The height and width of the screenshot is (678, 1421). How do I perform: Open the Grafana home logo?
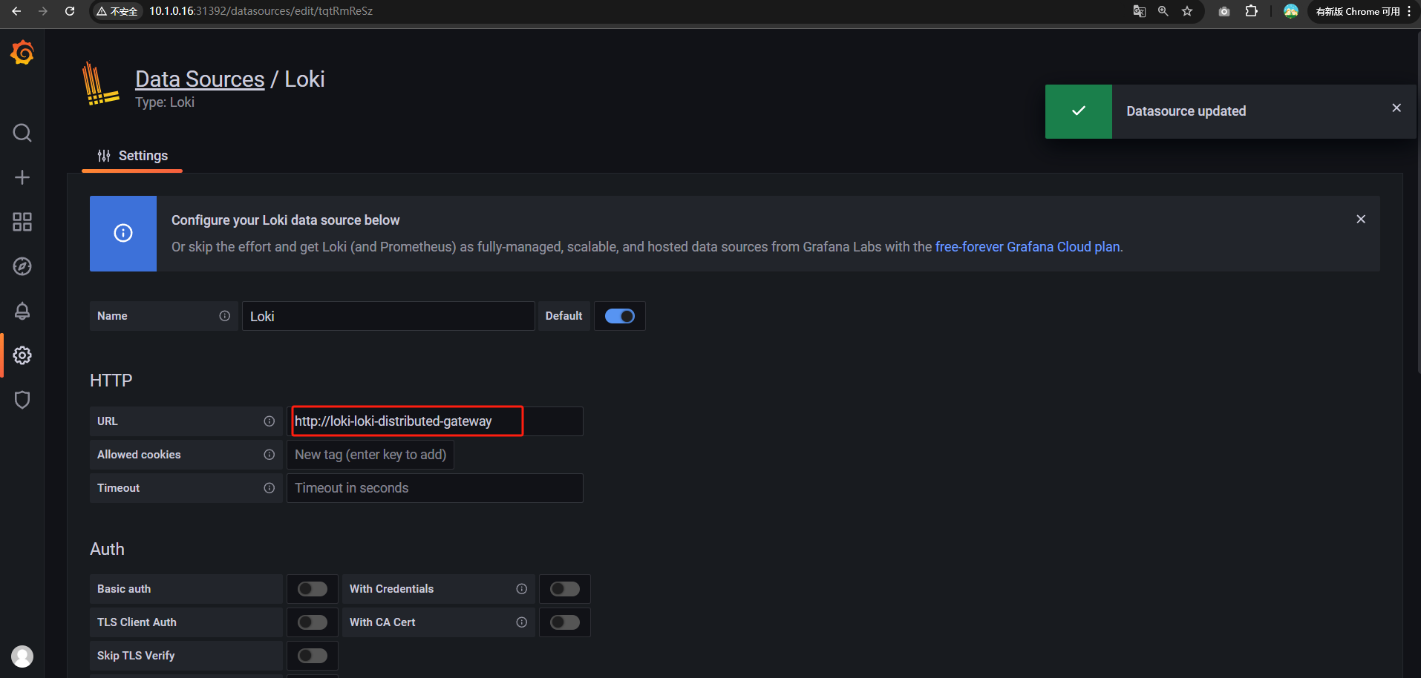[x=22, y=53]
